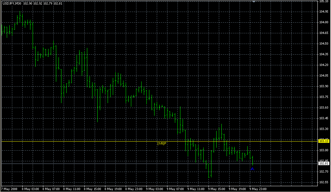The image size is (331, 192).
Task: Click the 102.70 price axis label
Action: point(324,172)
